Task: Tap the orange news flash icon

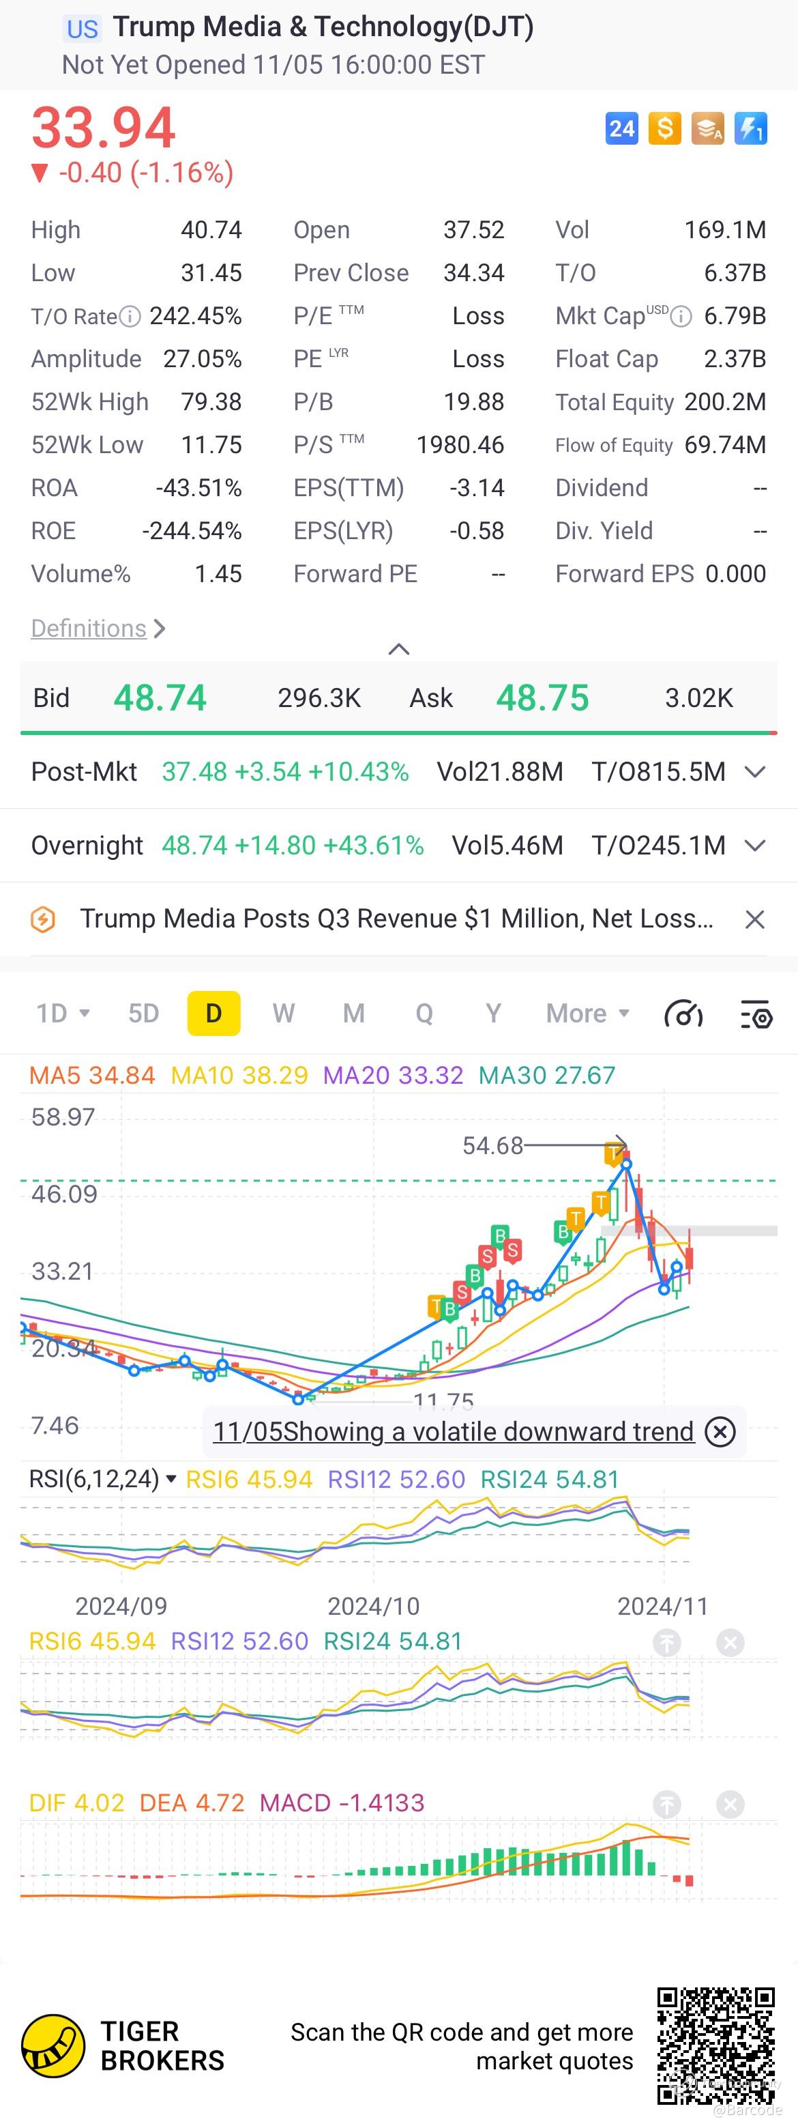Action: pos(43,919)
